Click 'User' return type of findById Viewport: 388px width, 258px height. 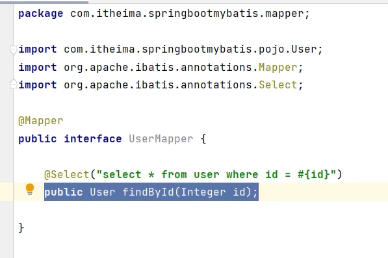(103, 192)
